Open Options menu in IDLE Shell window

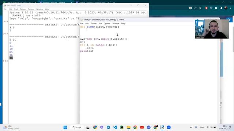coord(31,9)
